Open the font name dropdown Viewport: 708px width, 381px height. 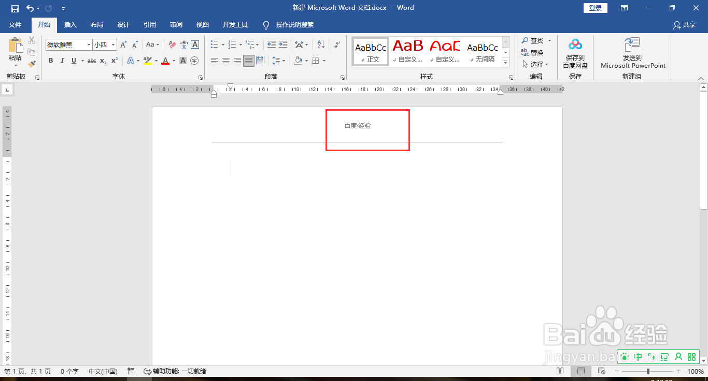(88, 45)
